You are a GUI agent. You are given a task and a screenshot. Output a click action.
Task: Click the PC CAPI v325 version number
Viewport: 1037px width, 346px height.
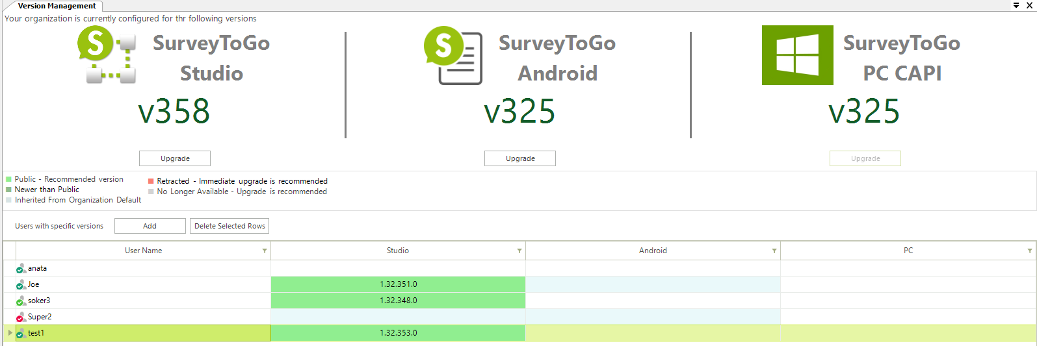click(x=864, y=111)
